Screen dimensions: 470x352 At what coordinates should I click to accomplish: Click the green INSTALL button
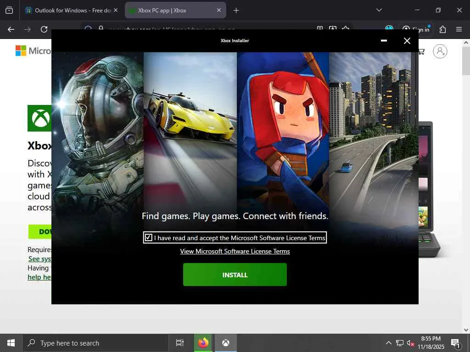(x=235, y=275)
